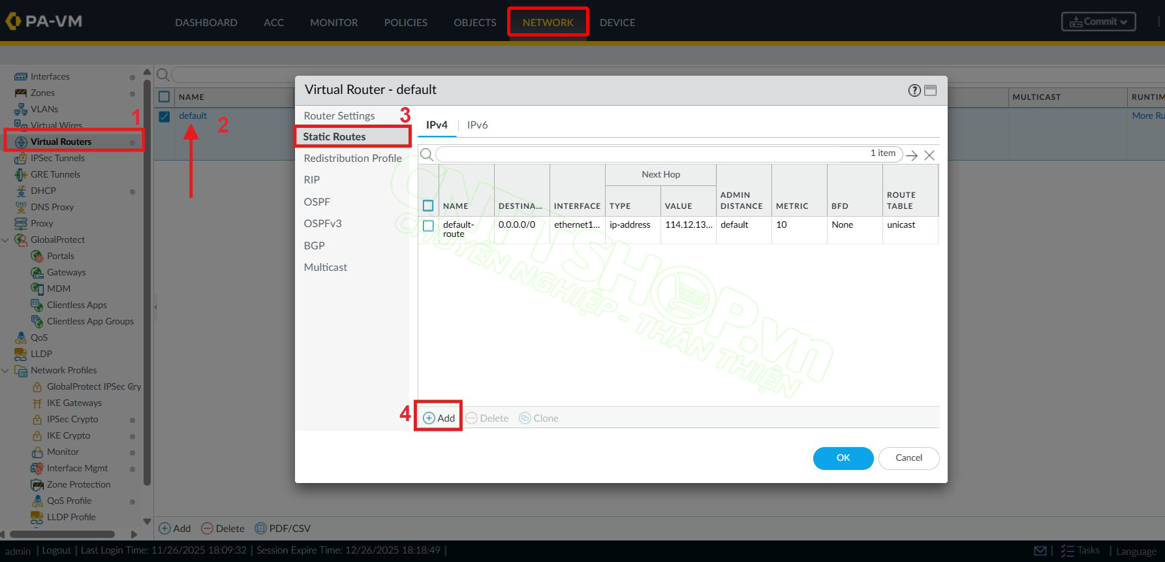
Task: Open Tasks icon in status bar
Action: 1067,551
